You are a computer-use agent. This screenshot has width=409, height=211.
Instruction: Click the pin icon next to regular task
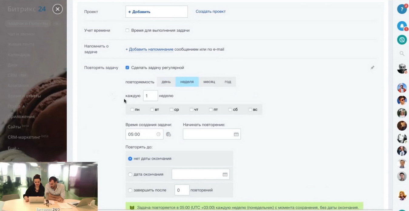pos(372,68)
